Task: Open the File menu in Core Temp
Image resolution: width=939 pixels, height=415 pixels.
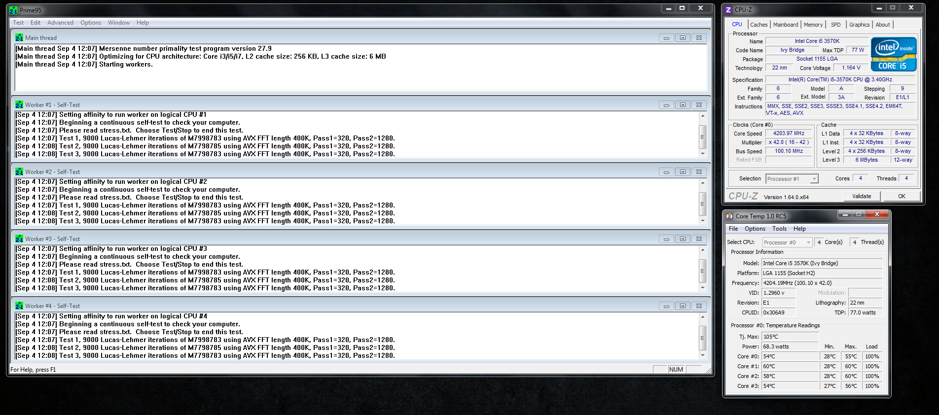Action: point(733,229)
